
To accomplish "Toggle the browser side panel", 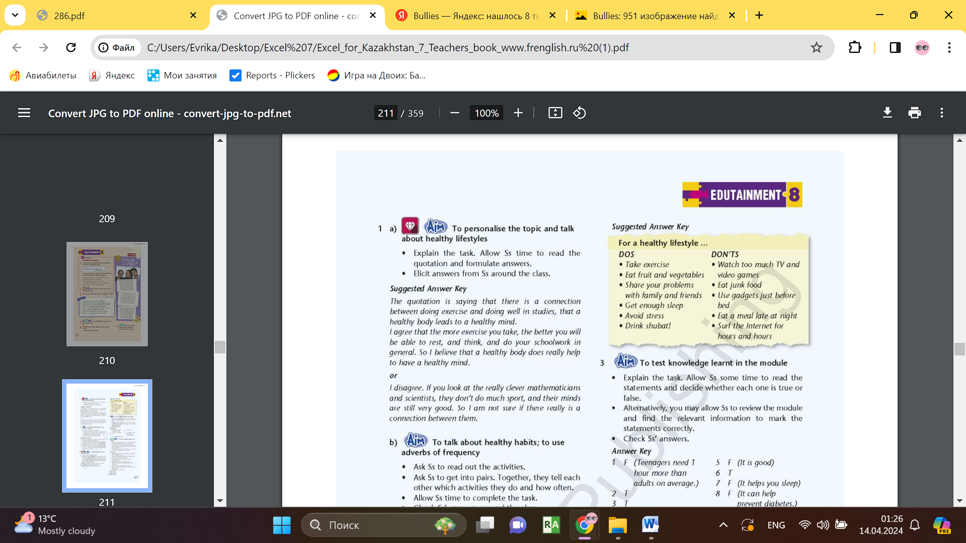I will [x=895, y=48].
